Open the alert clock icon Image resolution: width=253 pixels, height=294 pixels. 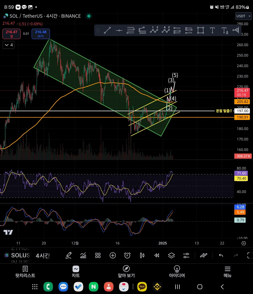click(x=127, y=255)
